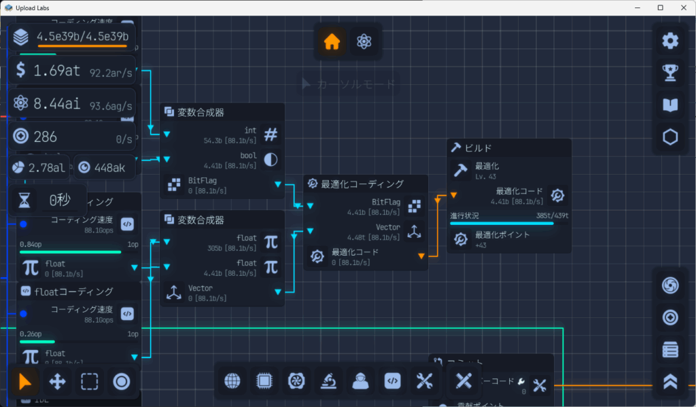Image resolution: width=696 pixels, height=407 pixels.
Task: Open the microscope research icon
Action: point(328,382)
